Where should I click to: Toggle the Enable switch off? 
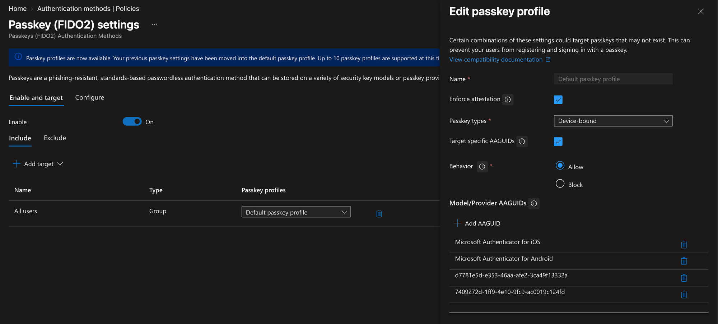tap(132, 121)
